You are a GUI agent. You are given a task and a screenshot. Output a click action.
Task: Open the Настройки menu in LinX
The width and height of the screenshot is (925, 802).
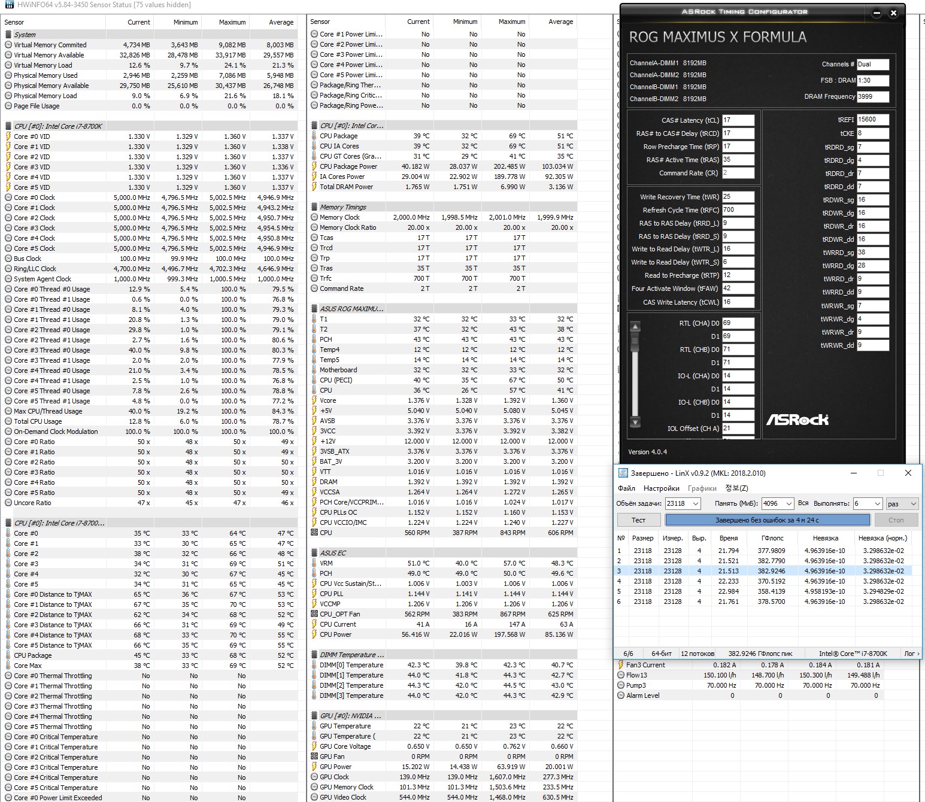(662, 488)
